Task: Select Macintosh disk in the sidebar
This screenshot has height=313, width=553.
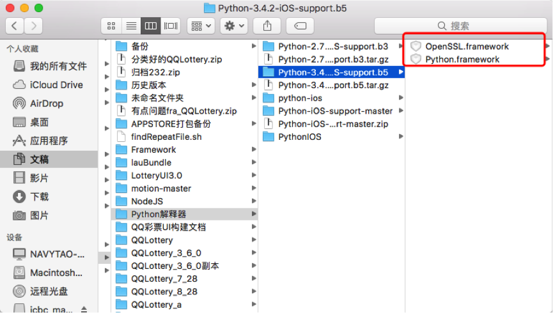Action: (49, 273)
